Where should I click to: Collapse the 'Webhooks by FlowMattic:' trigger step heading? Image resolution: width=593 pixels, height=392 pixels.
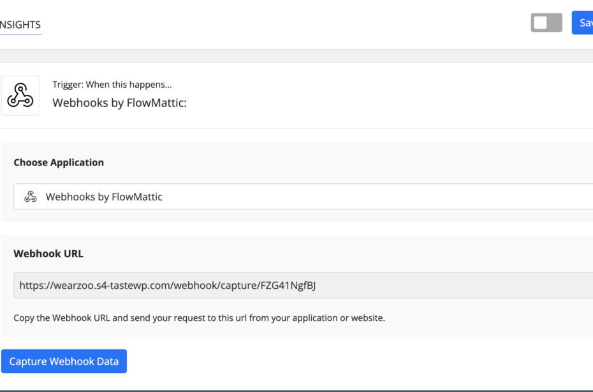coord(119,102)
